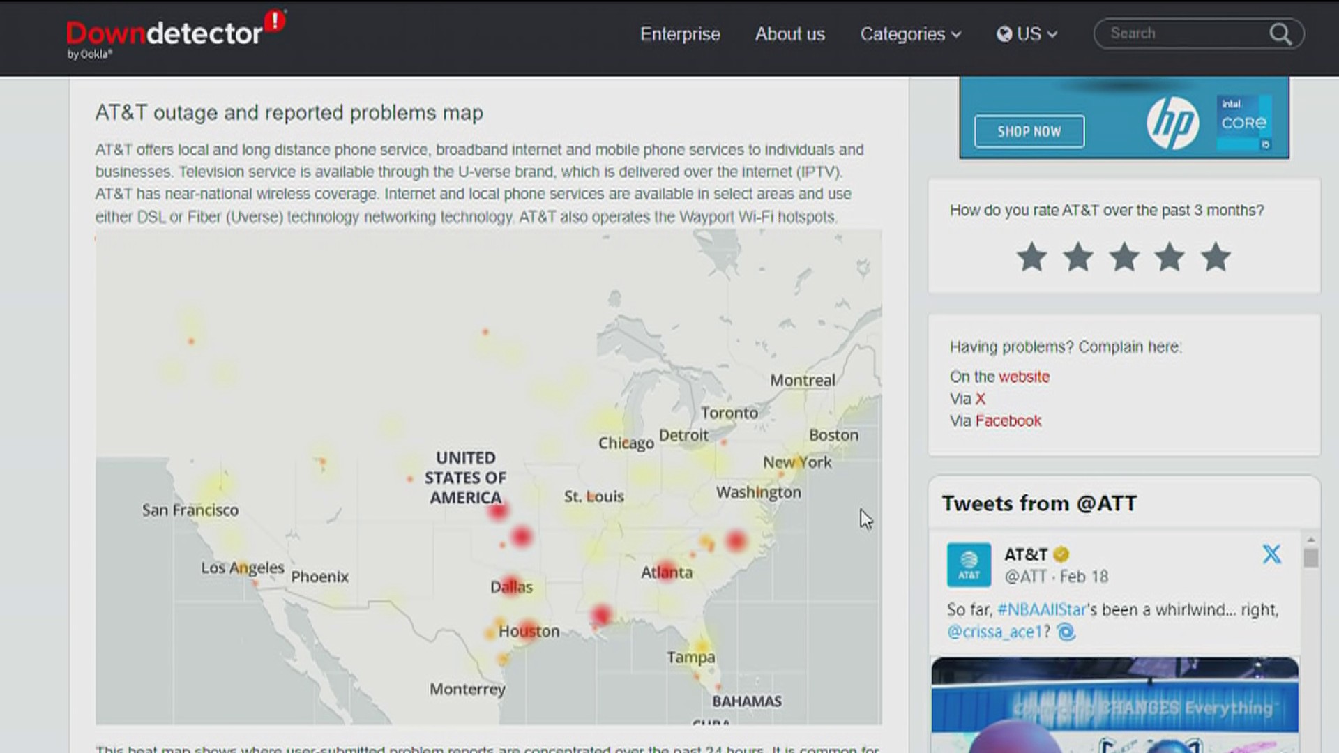1339x753 pixels.
Task: Rate AT&T with the fifth star
Action: coord(1216,257)
